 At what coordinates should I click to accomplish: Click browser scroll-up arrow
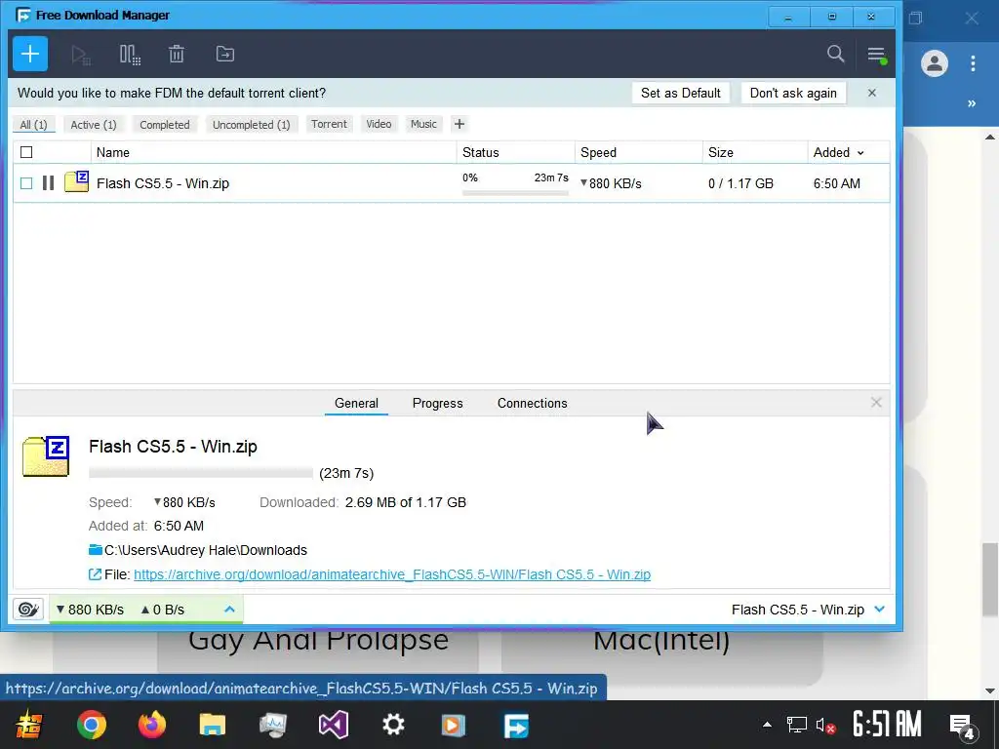click(x=990, y=137)
